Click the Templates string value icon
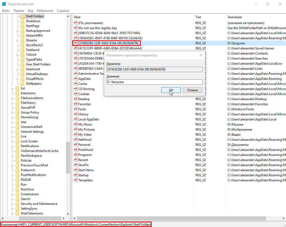The image size is (286, 227). pyautogui.click(x=75, y=180)
